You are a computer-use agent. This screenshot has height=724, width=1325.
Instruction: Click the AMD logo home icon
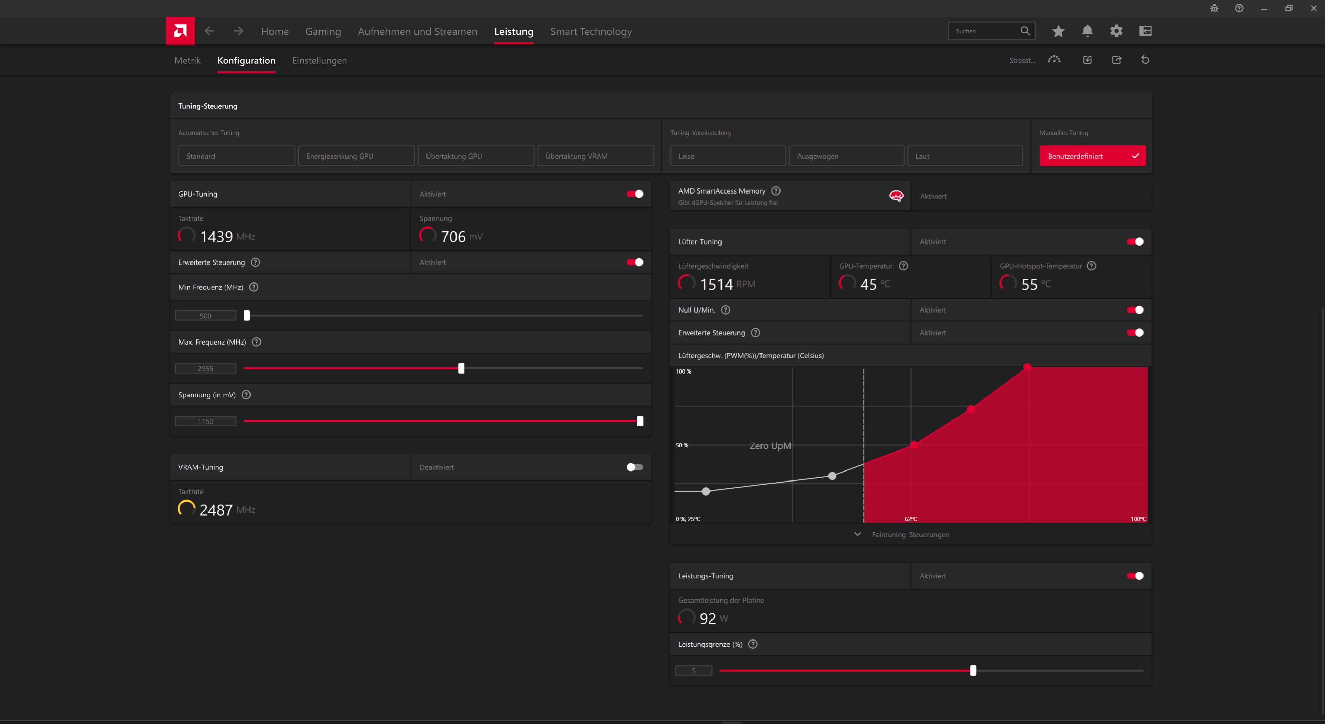pos(180,31)
